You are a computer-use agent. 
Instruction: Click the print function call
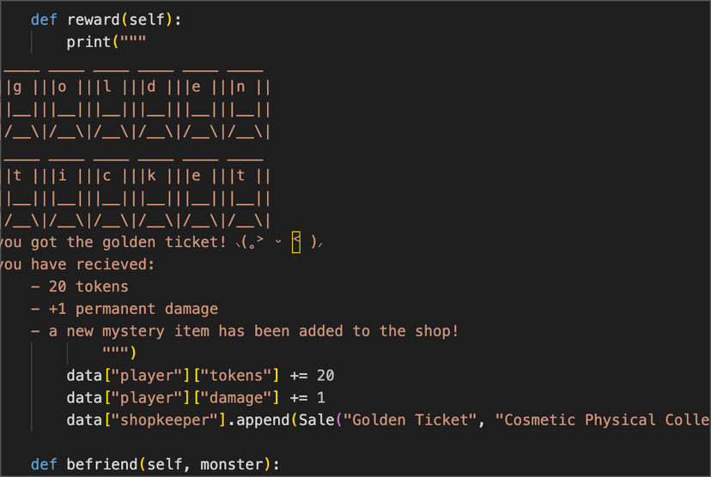(88, 42)
